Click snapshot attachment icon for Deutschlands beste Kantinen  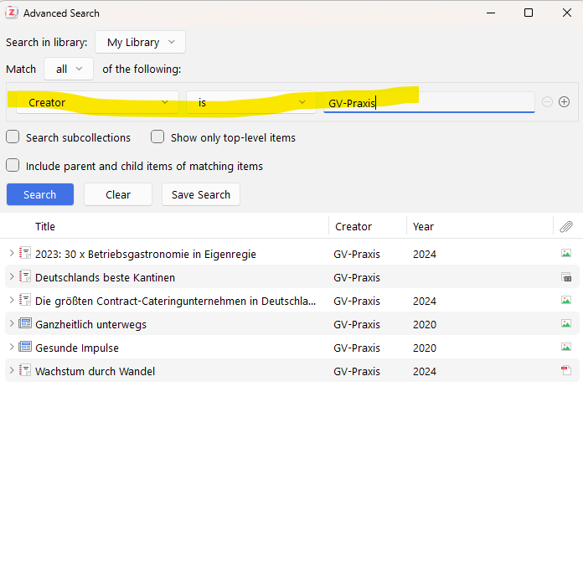point(566,277)
